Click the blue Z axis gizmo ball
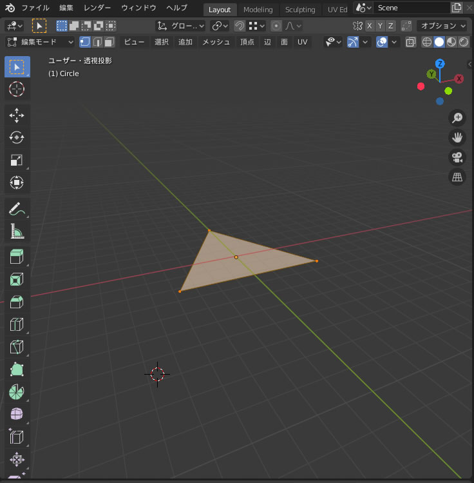The height and width of the screenshot is (483, 474). (x=440, y=64)
